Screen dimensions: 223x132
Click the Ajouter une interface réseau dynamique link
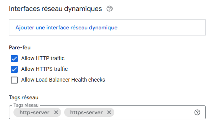(x=66, y=28)
